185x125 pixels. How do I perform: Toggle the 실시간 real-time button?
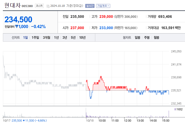tap(90, 6)
